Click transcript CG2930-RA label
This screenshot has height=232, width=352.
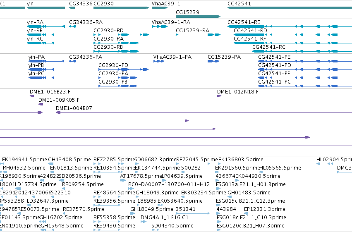click(108, 39)
